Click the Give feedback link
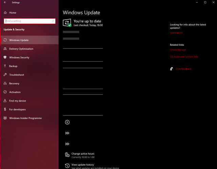The width and height of the screenshot is (217, 169). pyautogui.click(x=183, y=69)
